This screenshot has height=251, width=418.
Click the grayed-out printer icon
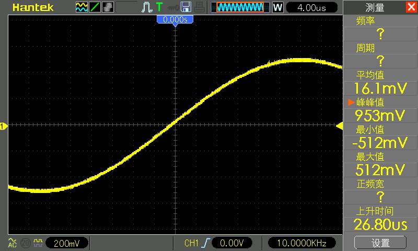pyautogui.click(x=200, y=7)
